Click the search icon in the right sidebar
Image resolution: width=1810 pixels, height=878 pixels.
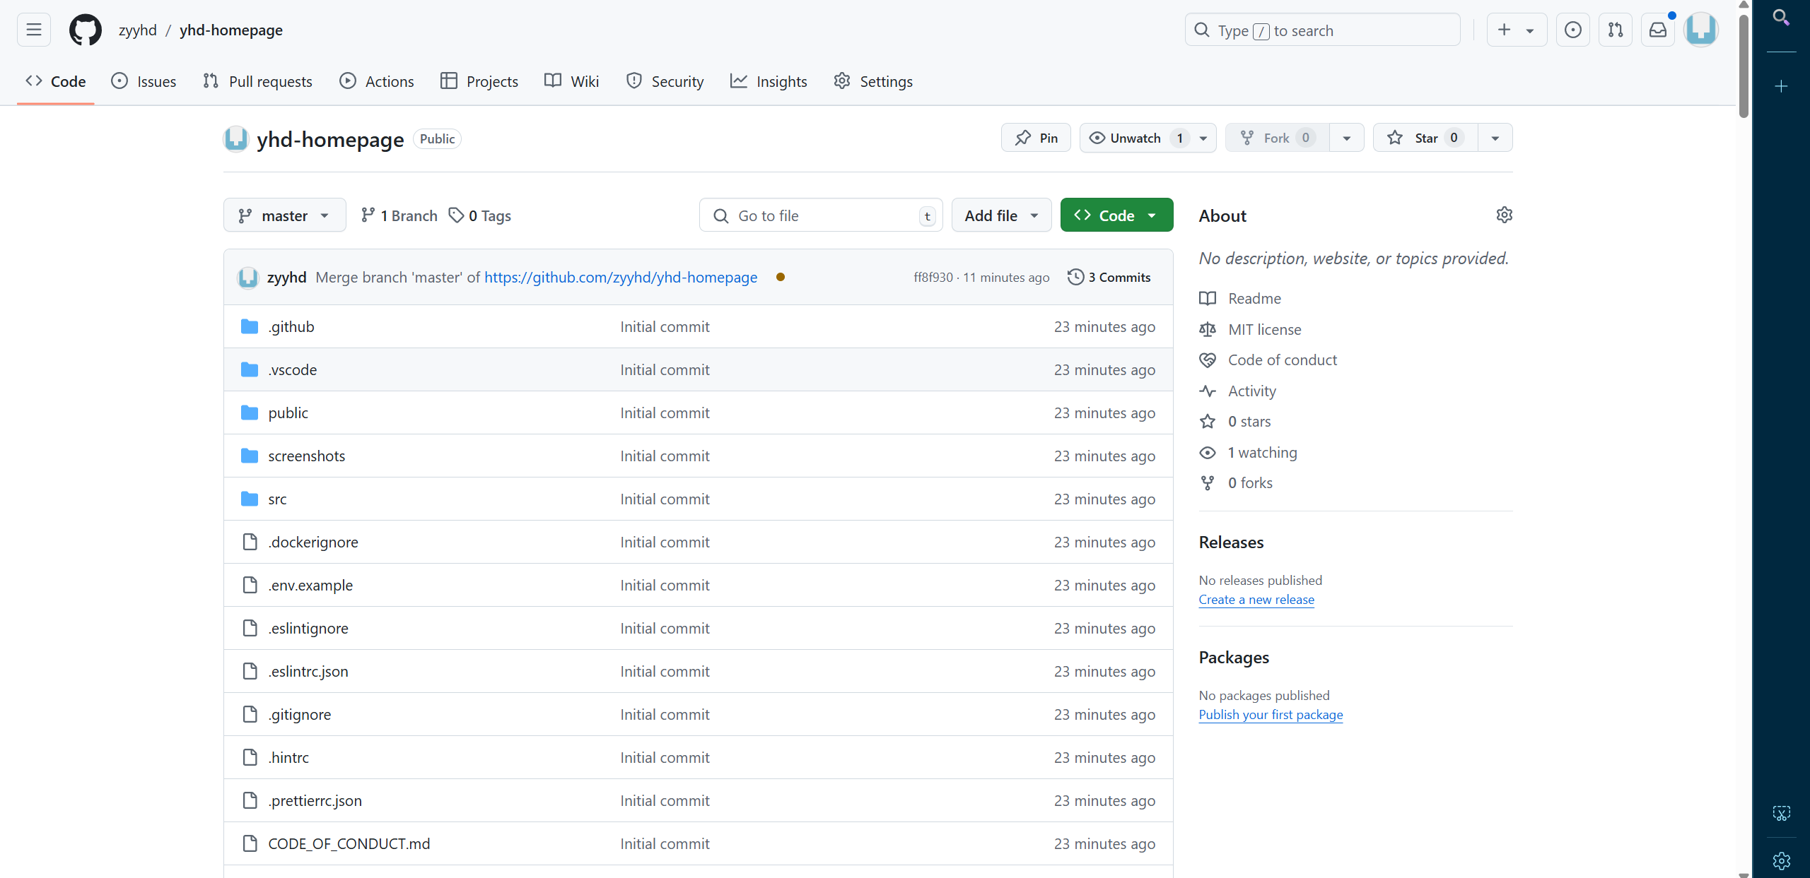[1781, 18]
